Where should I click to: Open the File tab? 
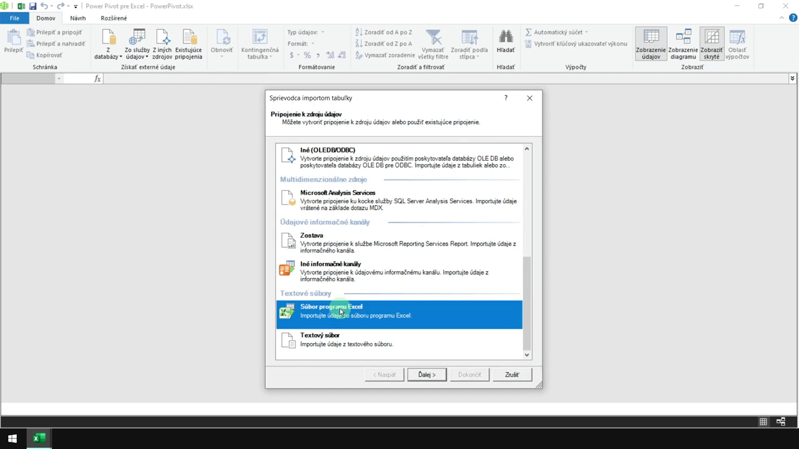14,18
